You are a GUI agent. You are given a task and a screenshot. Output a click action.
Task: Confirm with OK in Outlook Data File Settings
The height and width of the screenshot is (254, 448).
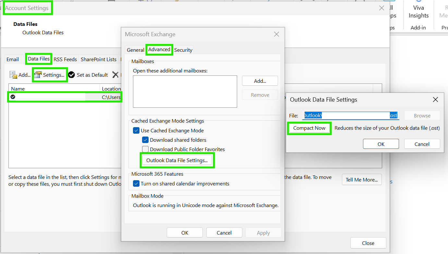381,144
